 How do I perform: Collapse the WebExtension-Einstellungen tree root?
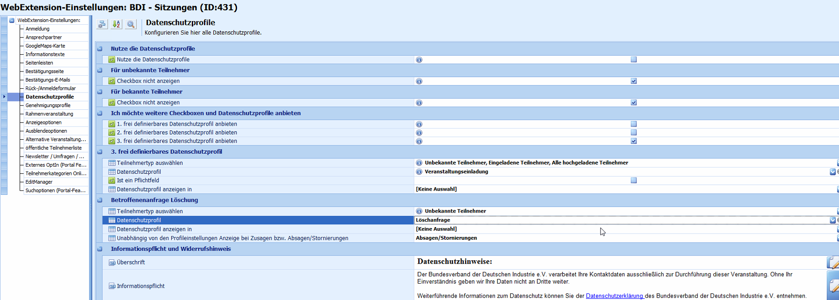point(12,21)
